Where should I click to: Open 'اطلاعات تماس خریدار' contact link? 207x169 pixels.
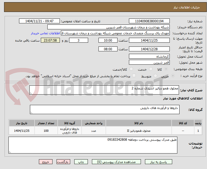click(x=45, y=33)
